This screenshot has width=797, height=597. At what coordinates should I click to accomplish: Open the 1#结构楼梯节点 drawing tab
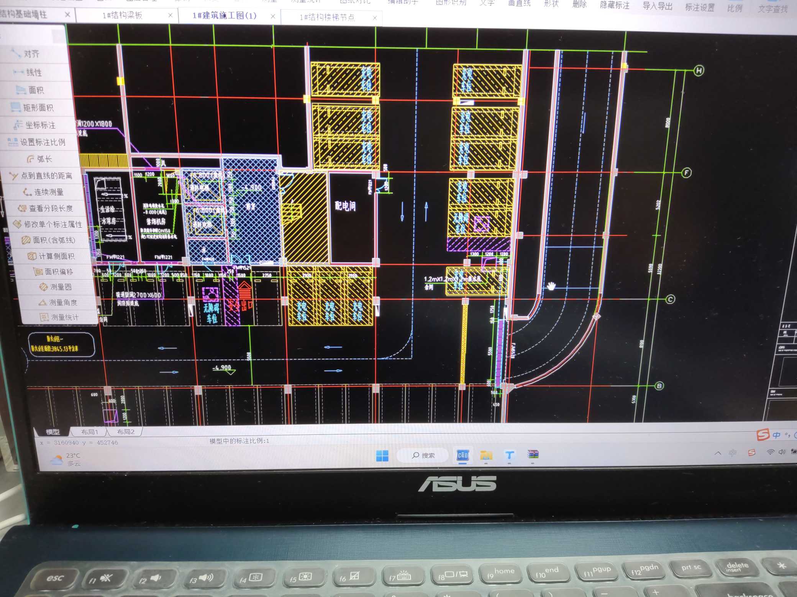327,17
